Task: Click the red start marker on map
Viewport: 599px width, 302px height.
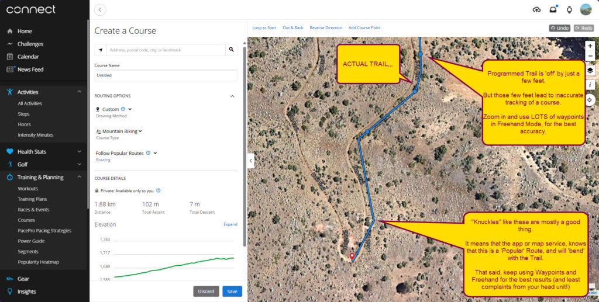Action: pos(352,256)
